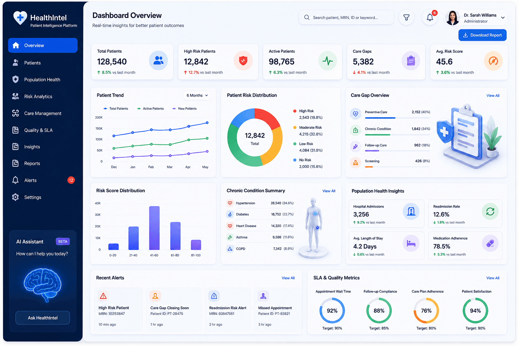
Task: Toggle No Risk in donut legend
Action: (x=302, y=160)
